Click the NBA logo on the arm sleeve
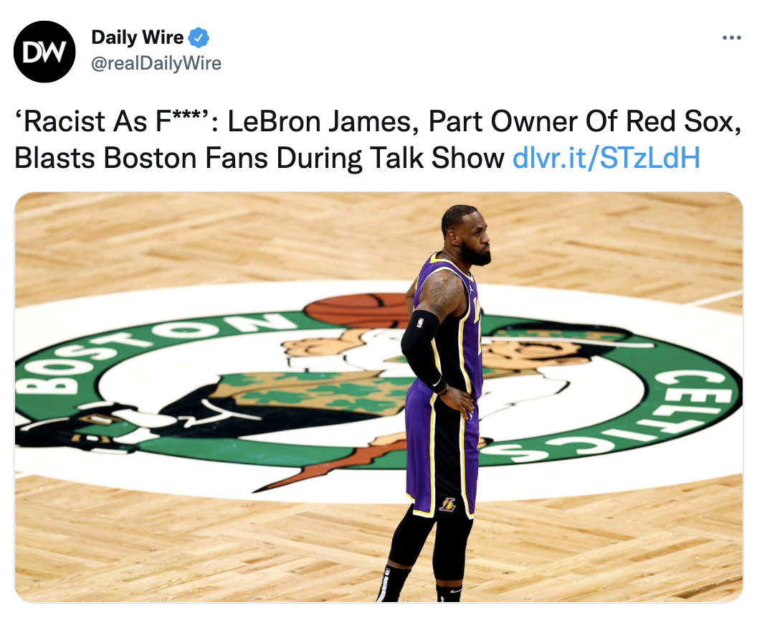 coord(419,321)
